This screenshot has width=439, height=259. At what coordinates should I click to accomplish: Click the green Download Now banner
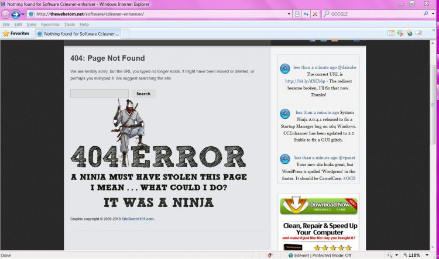point(318,205)
